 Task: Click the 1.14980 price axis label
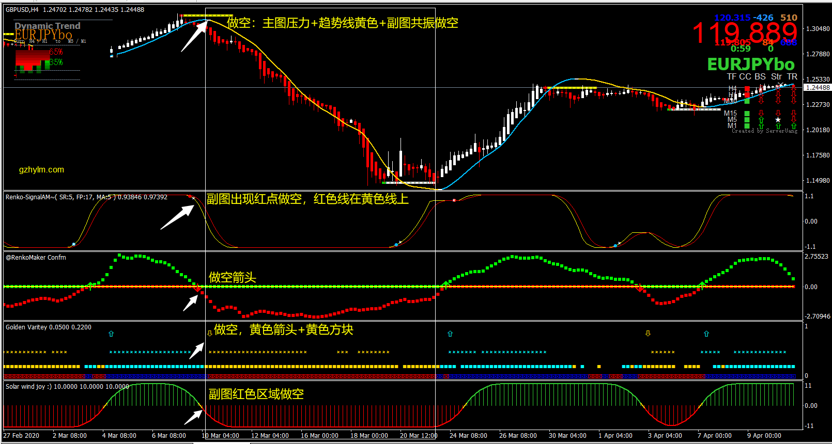click(818, 180)
